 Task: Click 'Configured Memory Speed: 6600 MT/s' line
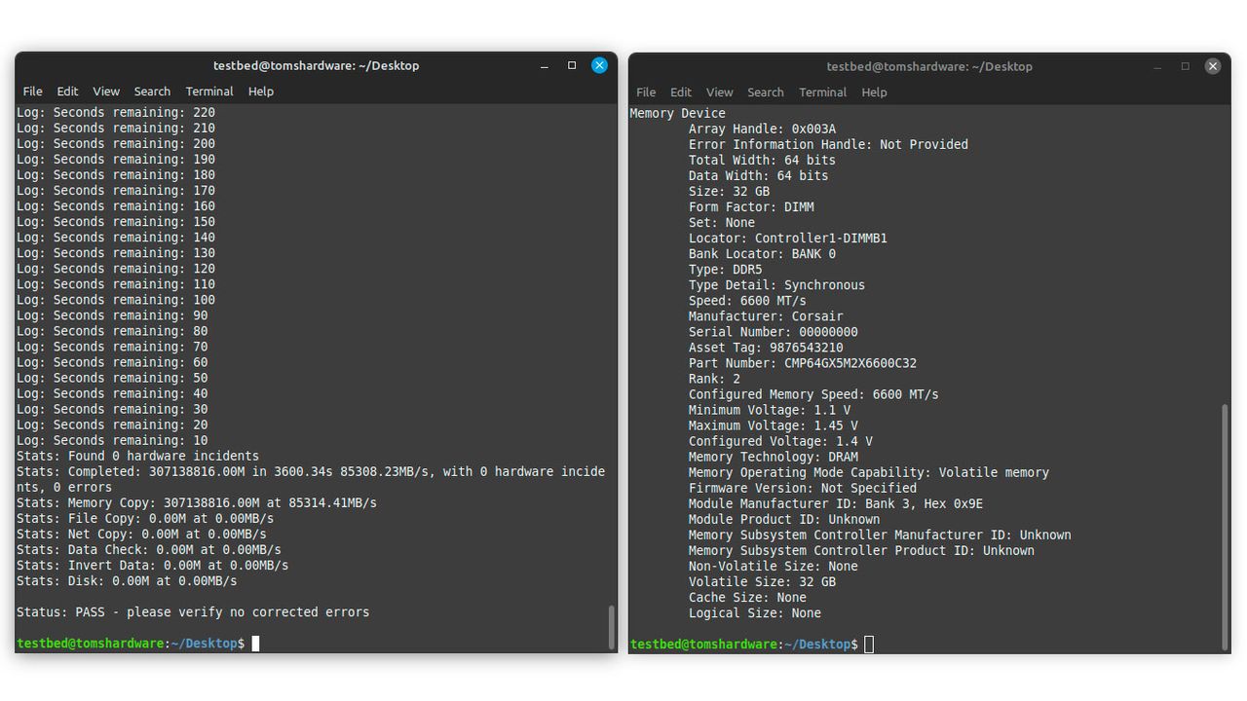[x=813, y=393]
